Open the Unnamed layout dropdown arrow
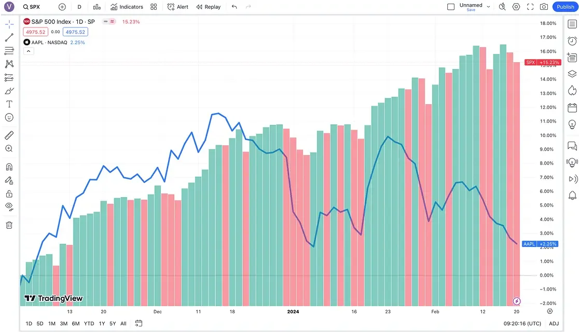This screenshot has height=332, width=579. click(489, 7)
